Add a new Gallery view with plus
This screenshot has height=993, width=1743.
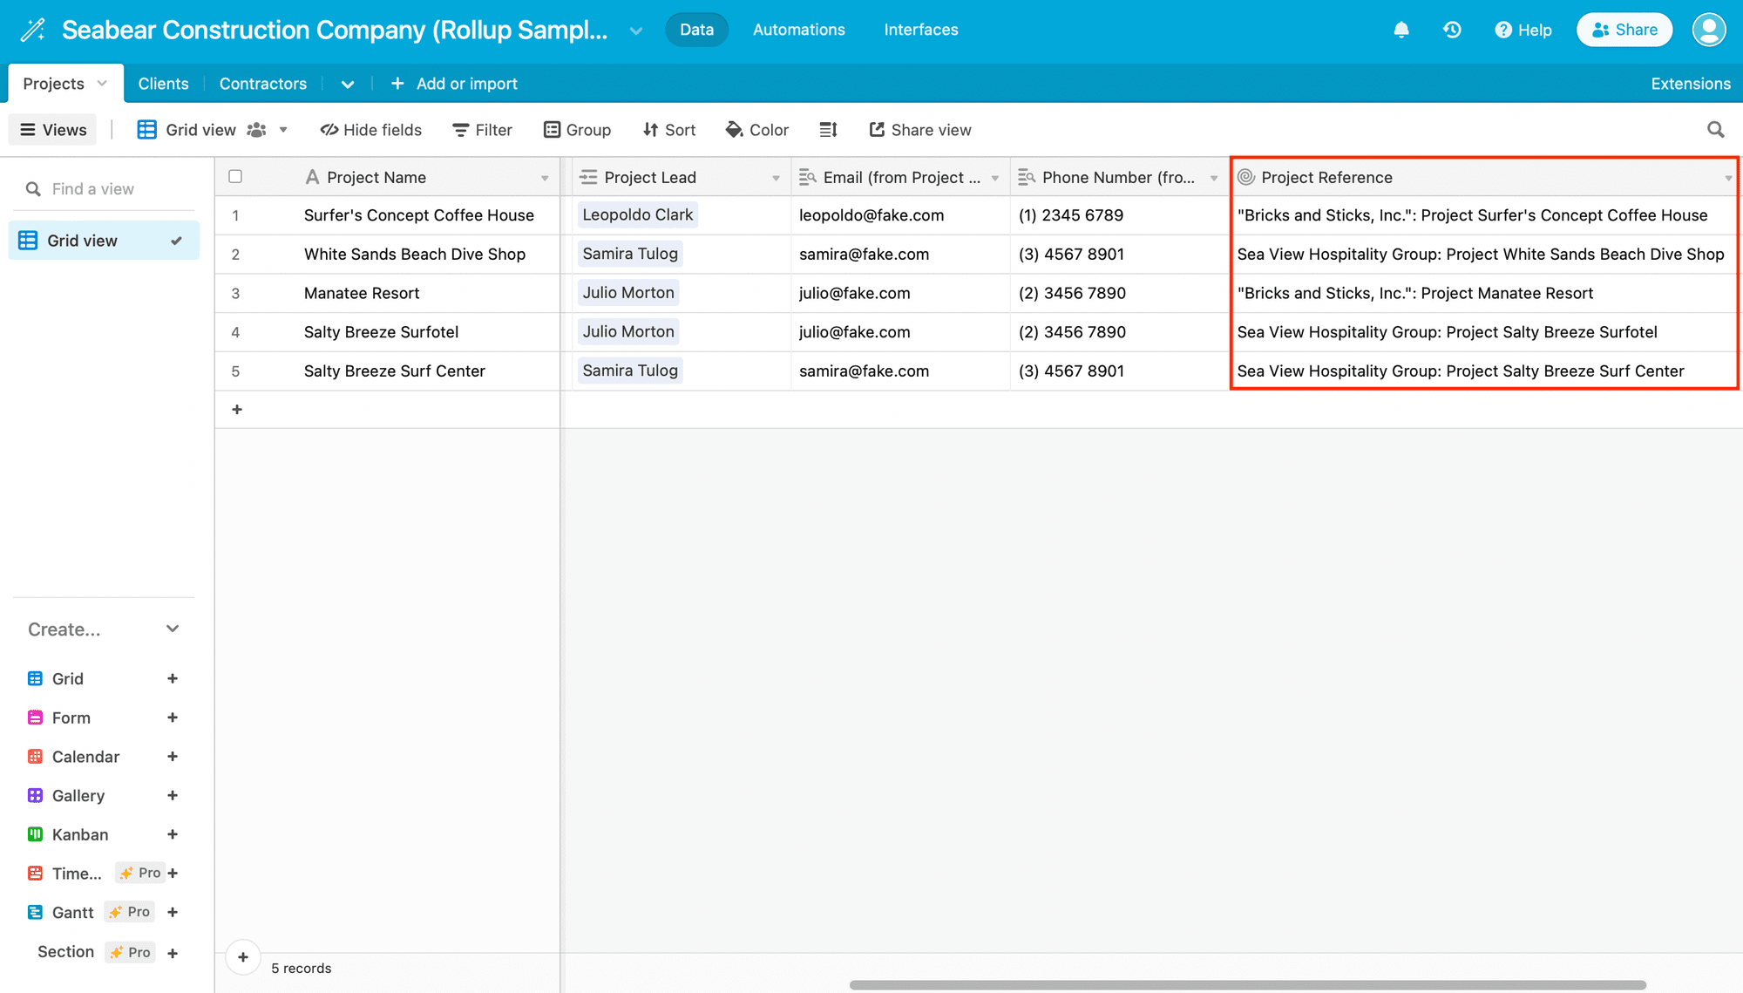tap(173, 795)
